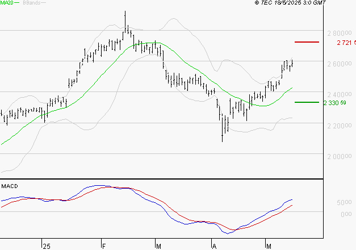Click the 2 000 price axis label

click(x=340, y=156)
